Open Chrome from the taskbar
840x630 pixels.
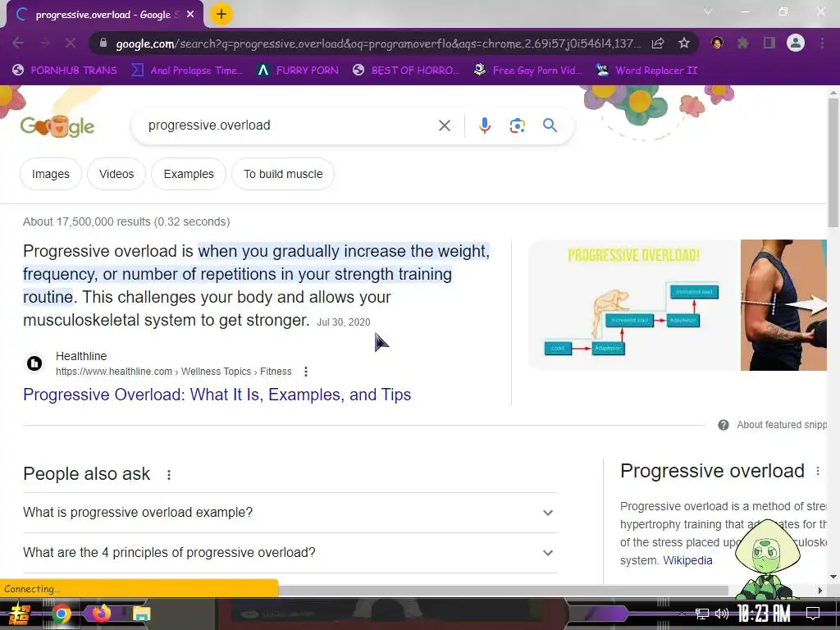(x=61, y=614)
